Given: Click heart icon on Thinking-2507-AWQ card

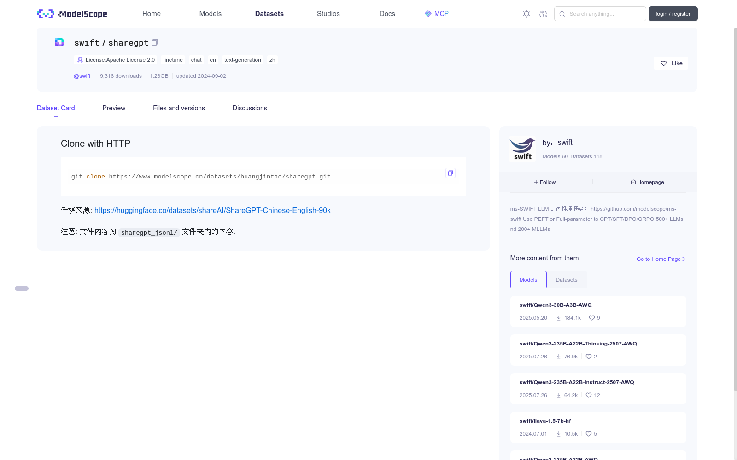Looking at the screenshot, I should click(x=589, y=356).
